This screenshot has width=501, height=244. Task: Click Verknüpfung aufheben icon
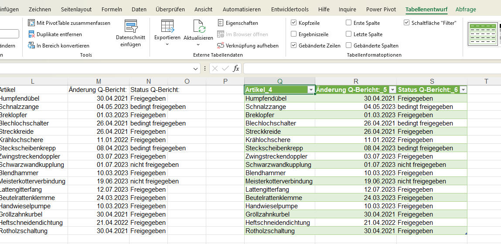coord(221,46)
